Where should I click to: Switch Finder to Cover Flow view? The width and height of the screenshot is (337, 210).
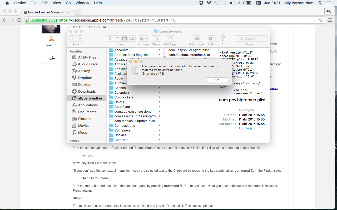[x=132, y=39]
